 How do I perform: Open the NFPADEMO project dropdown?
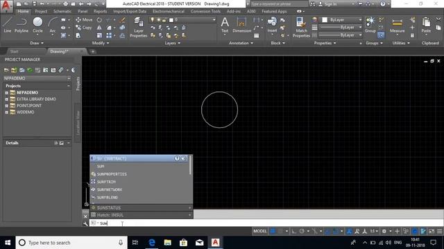69,78
